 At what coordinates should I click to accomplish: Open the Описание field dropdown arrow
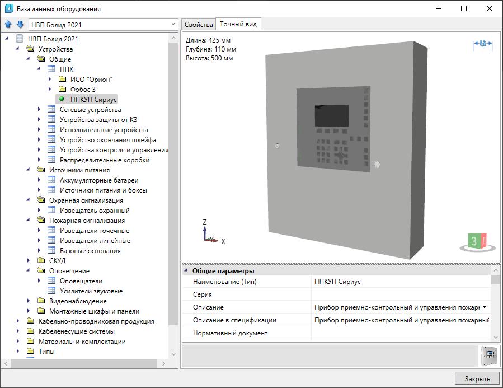[x=484, y=307]
